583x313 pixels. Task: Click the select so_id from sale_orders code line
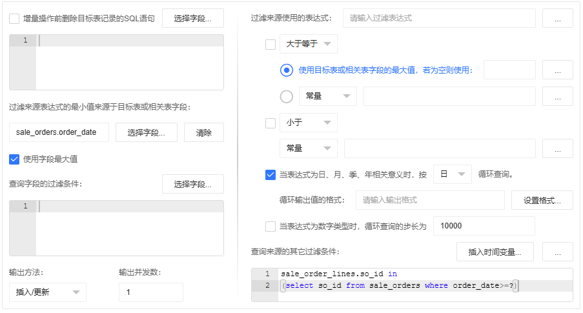coord(400,285)
